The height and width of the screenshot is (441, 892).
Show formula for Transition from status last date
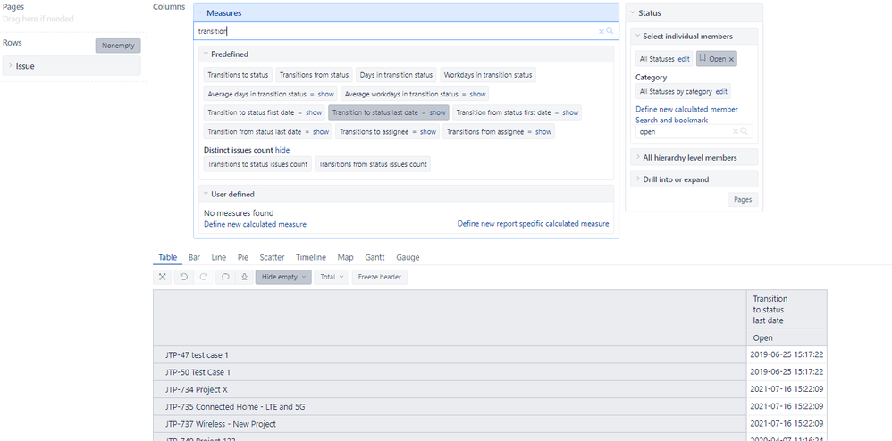coord(321,131)
